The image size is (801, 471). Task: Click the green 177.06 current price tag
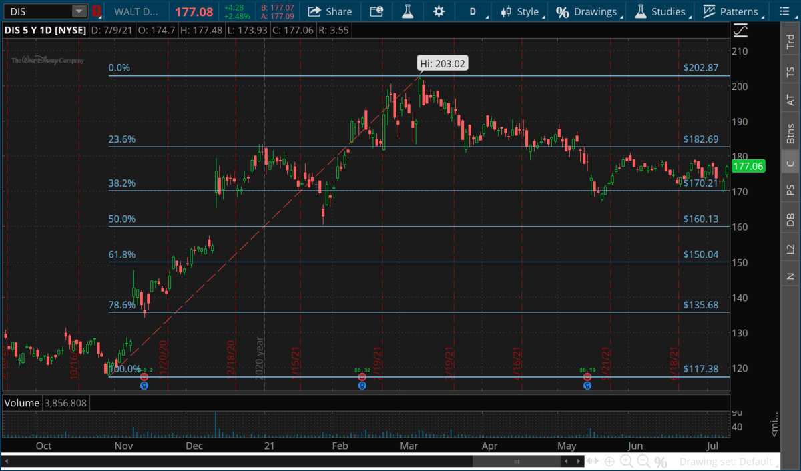[750, 166]
